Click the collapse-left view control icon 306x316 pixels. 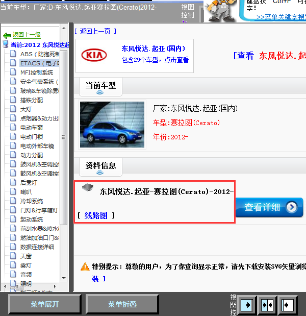pos(288,305)
